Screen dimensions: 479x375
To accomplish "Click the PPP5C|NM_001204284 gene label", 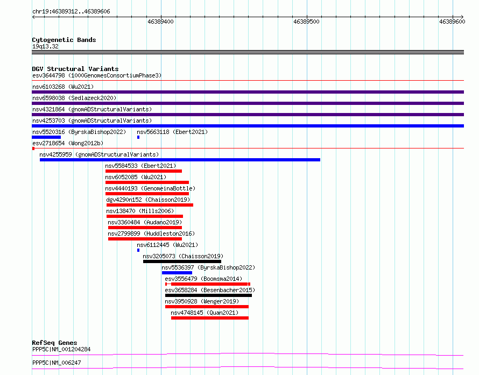I will [61, 349].
